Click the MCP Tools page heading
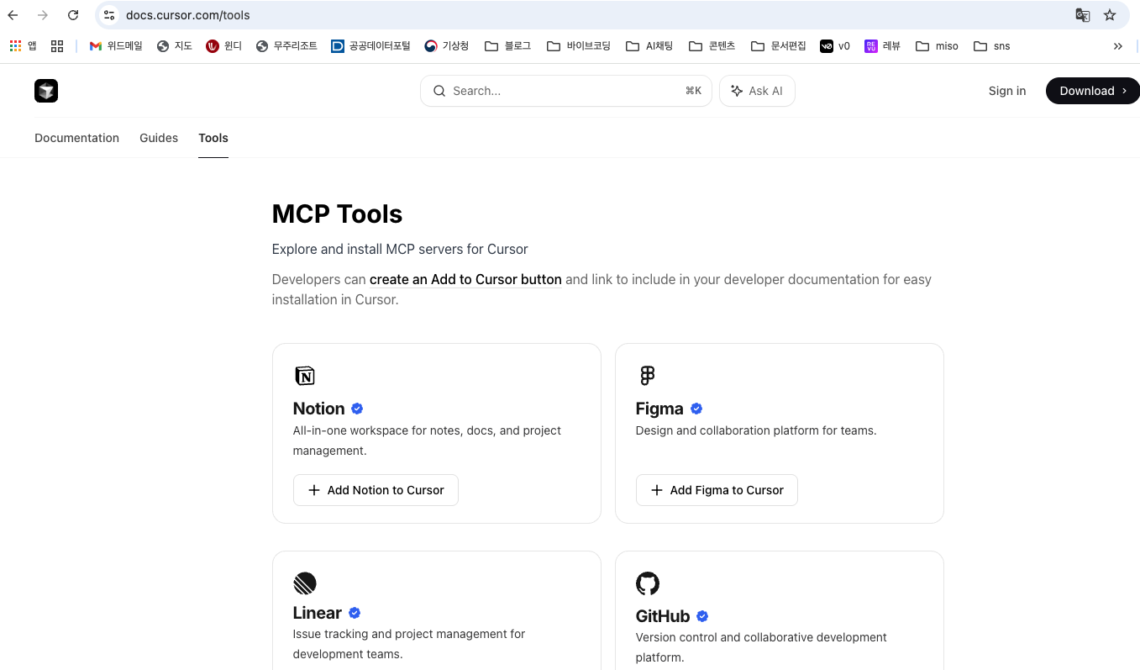 point(337,214)
